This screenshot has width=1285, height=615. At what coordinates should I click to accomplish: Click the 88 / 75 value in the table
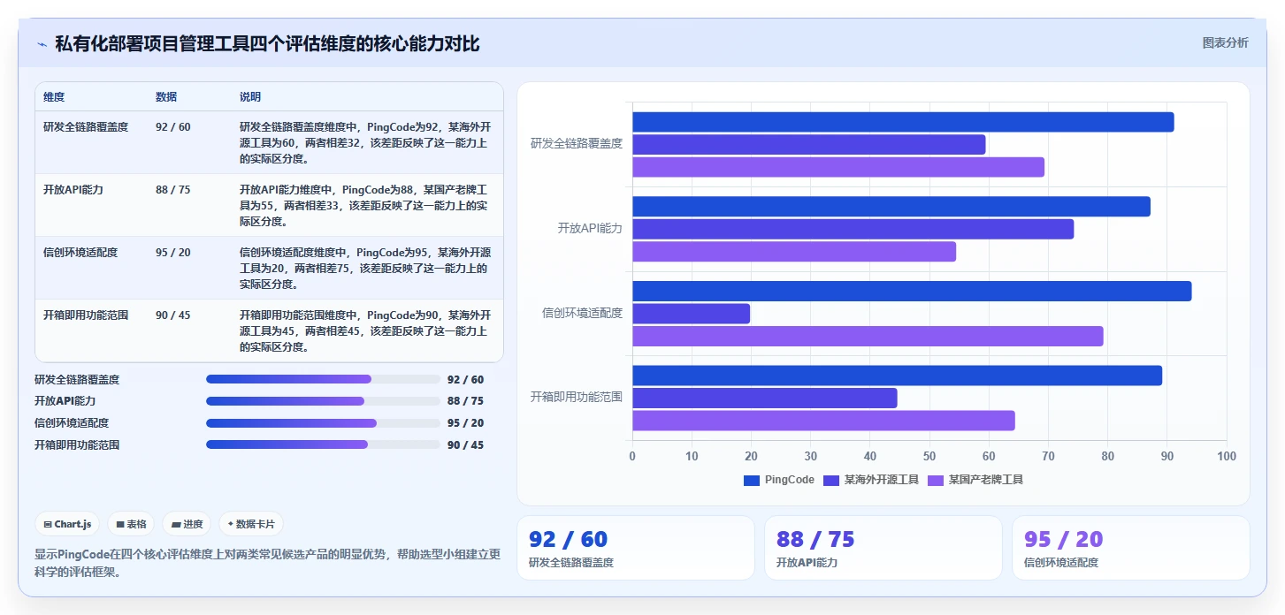(x=172, y=190)
